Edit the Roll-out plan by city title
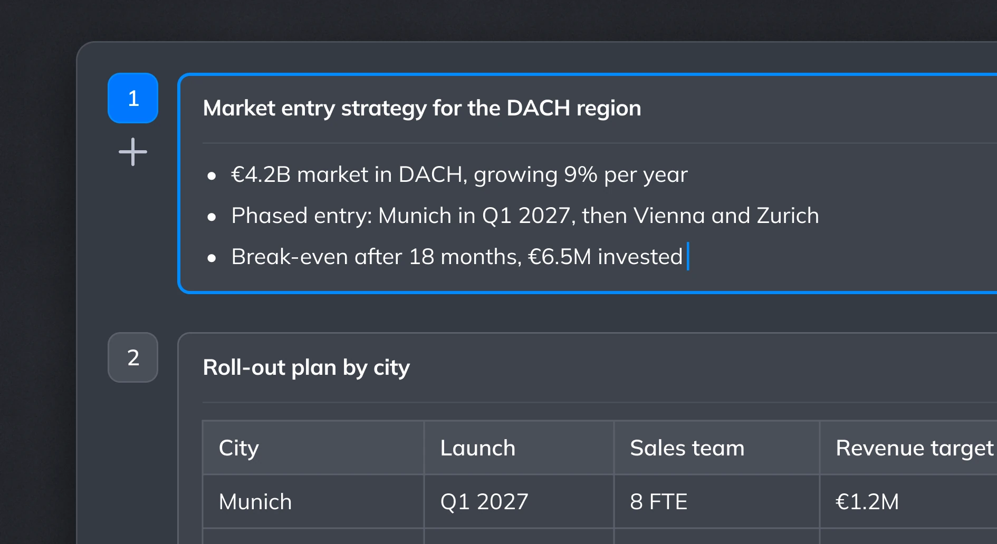The height and width of the screenshot is (544, 997). [306, 367]
